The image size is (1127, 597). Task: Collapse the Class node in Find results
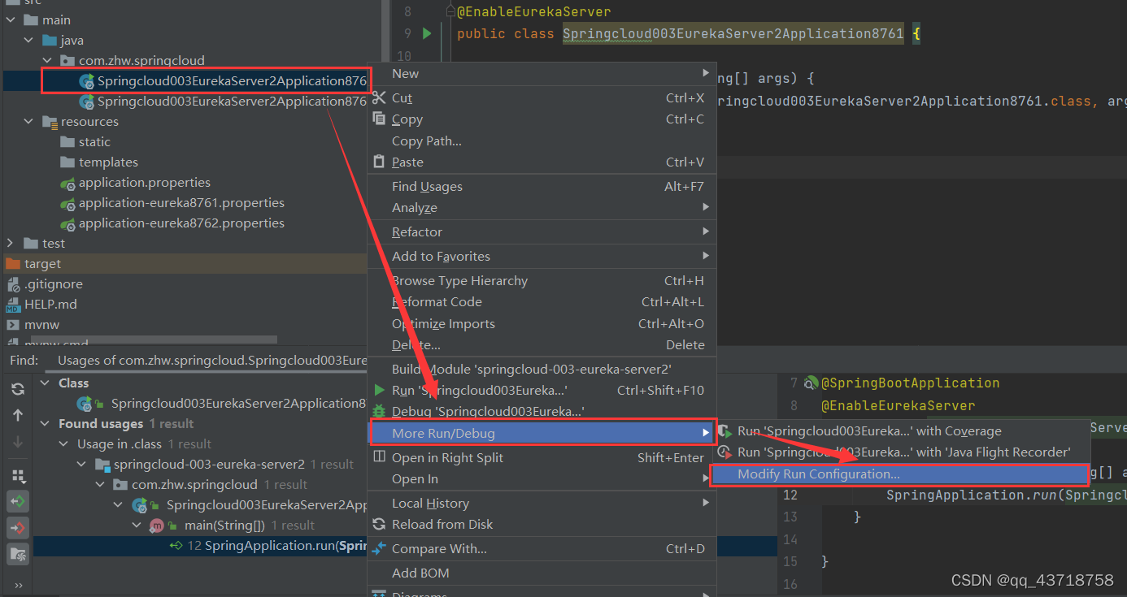pyautogui.click(x=45, y=383)
